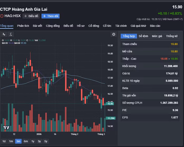This screenshot has height=147, width=184.
Task: Click the 15.90 price at top right
Action: (177, 7)
